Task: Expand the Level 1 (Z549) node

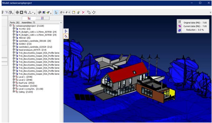Action: [14, 77]
